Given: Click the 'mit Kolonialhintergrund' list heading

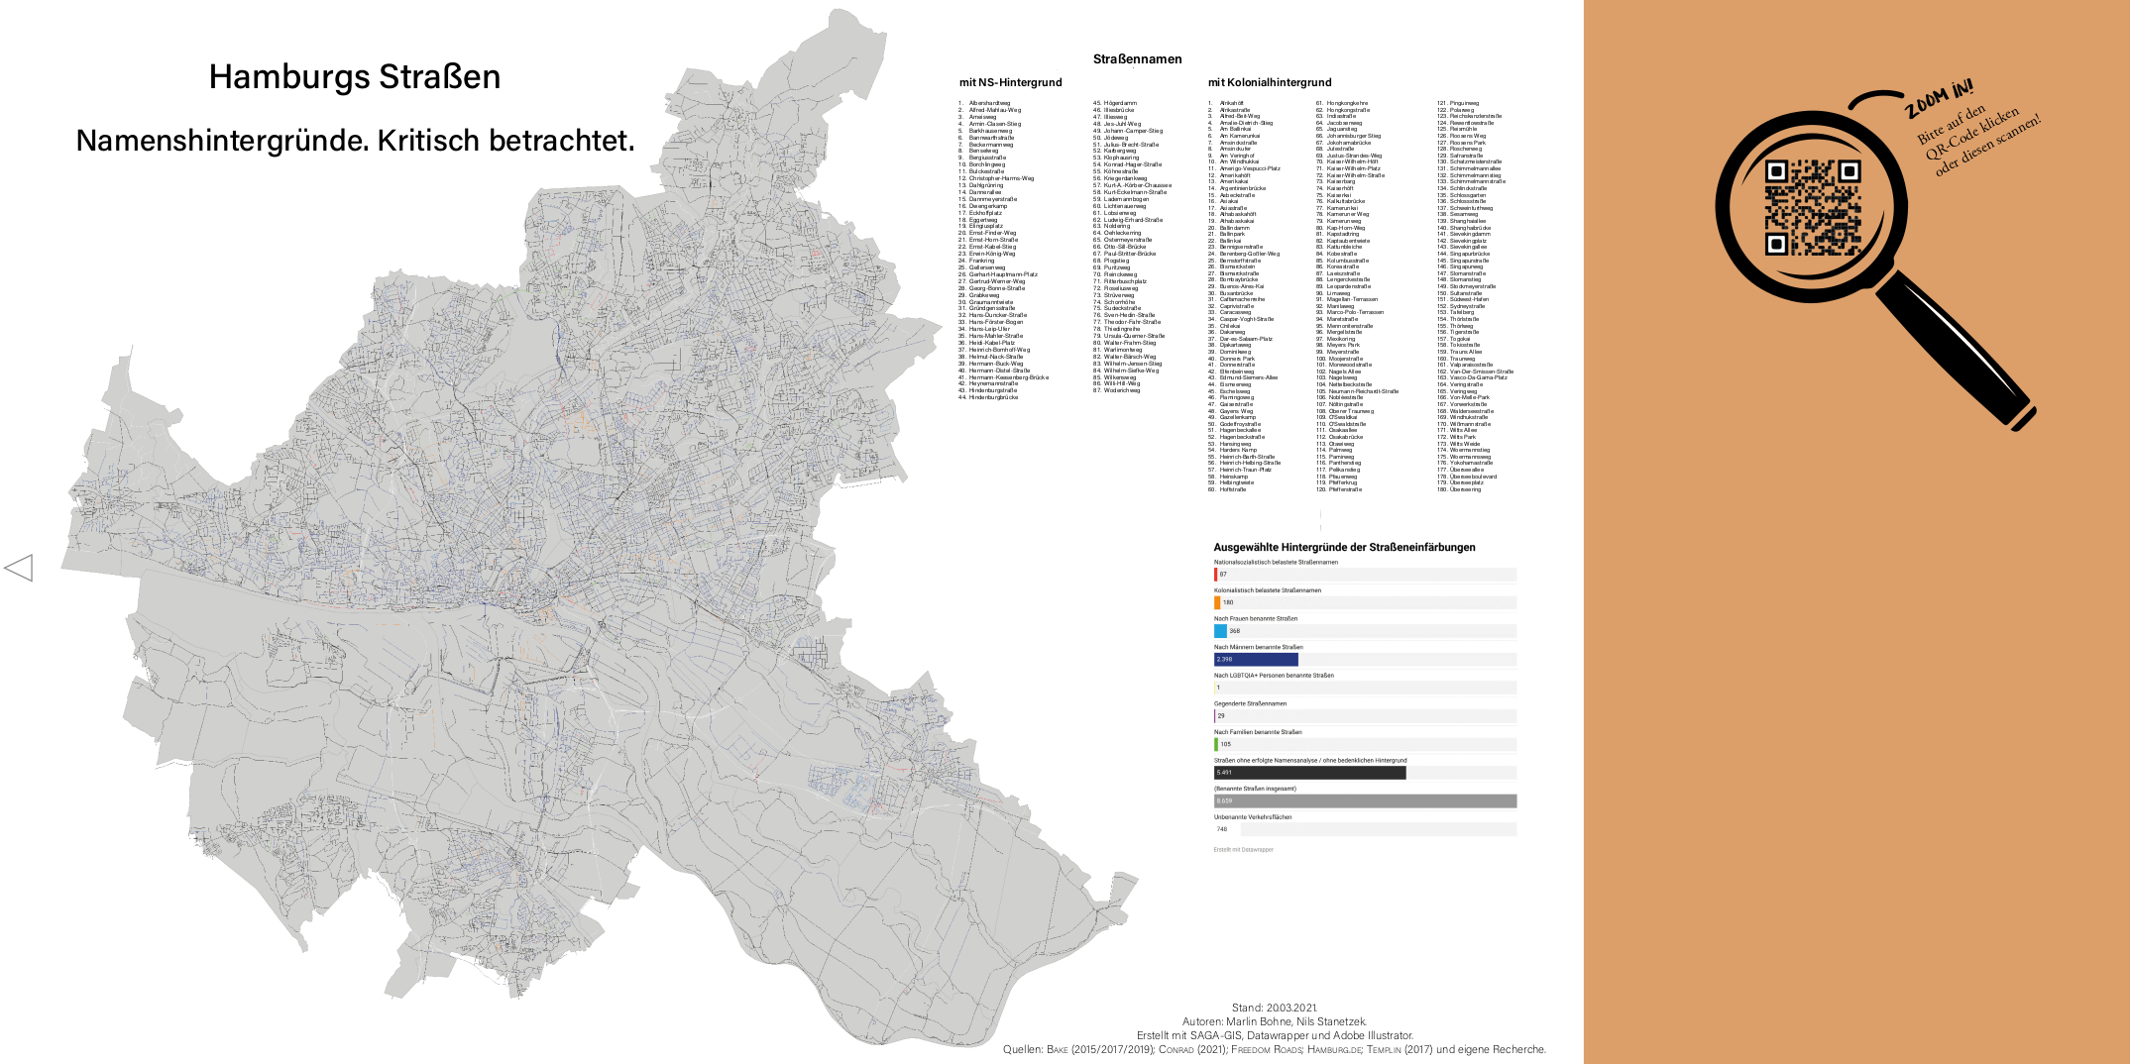Looking at the screenshot, I should click(x=1269, y=83).
